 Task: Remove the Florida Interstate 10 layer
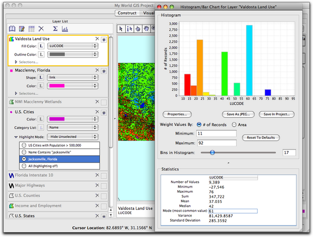click(97, 175)
